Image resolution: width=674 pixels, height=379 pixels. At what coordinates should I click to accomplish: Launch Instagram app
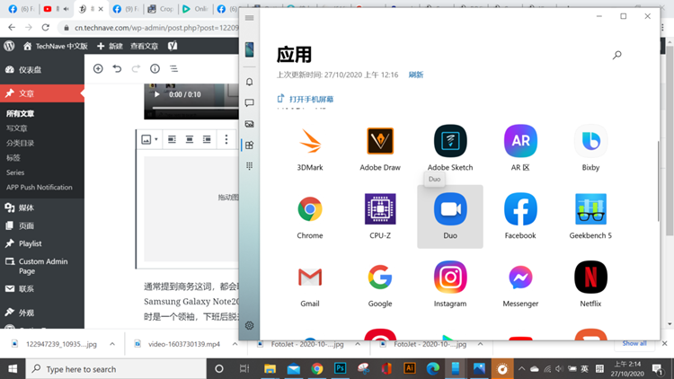pos(450,285)
